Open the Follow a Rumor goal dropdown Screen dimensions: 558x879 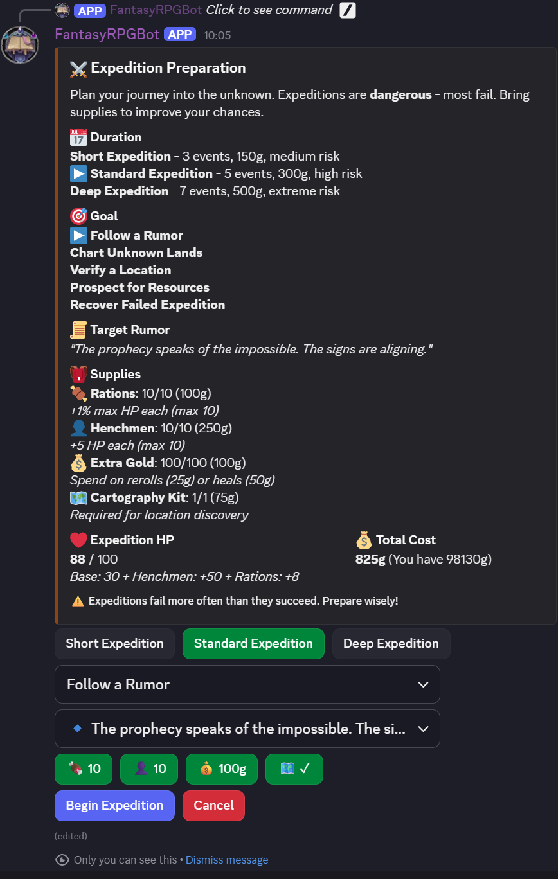247,684
